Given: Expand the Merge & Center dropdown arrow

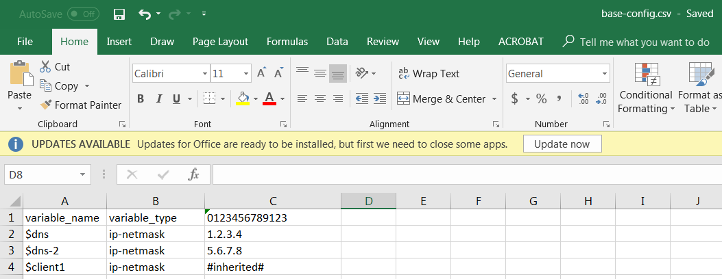Looking at the screenshot, I should click(494, 99).
